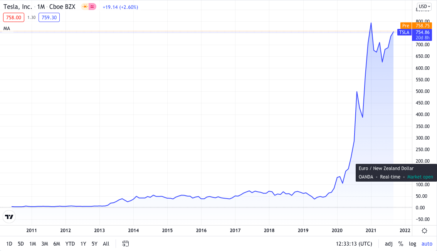The image size is (437, 251).
Task: Click the Real-time label in tooltip
Action: coord(390,177)
